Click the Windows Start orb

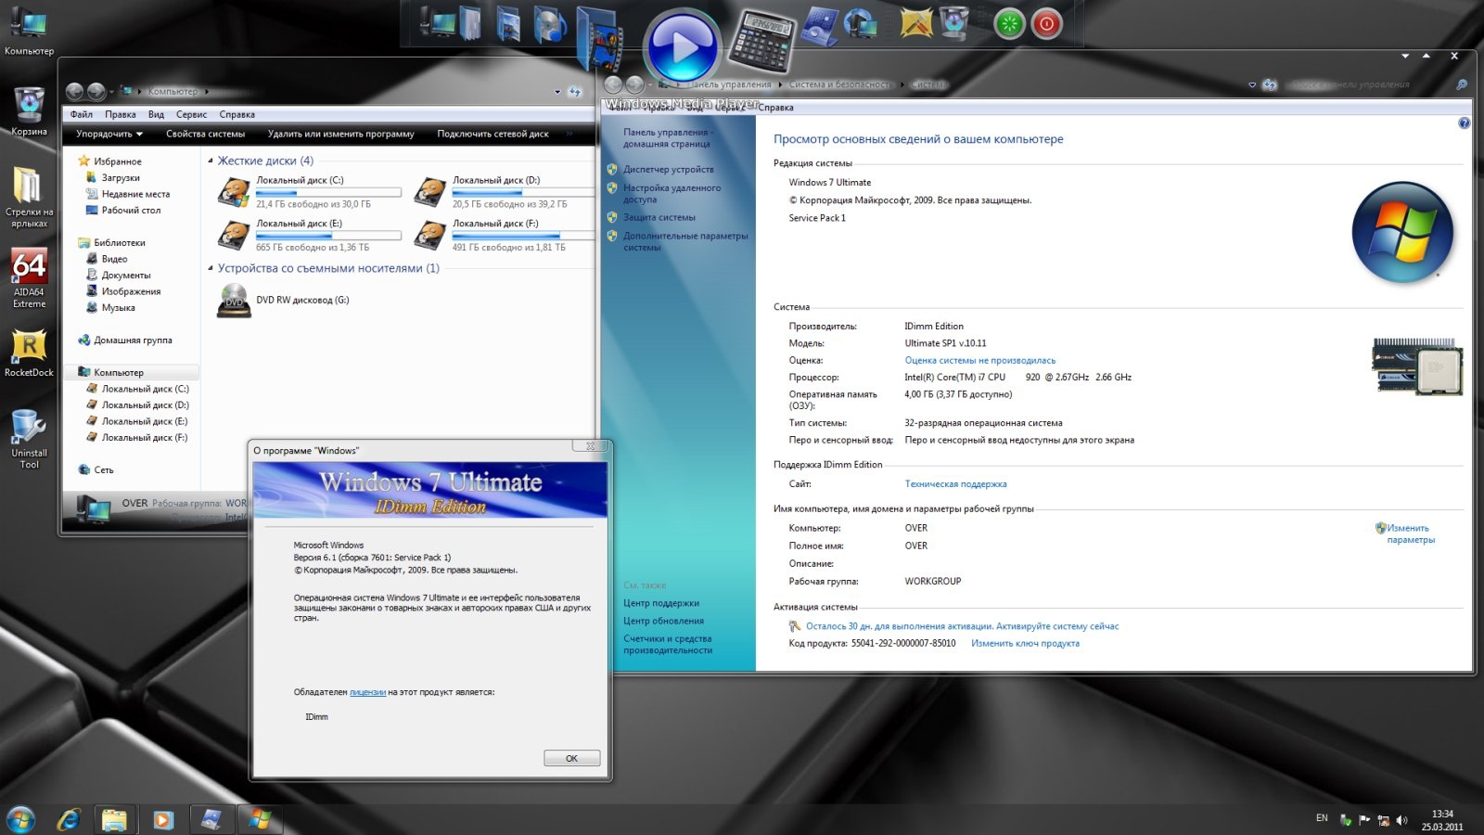(20, 819)
